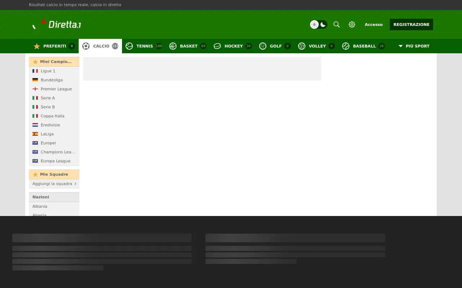Screen dimensions: 462x288
Task: Open the BASEBALL tab
Action: coord(363,46)
